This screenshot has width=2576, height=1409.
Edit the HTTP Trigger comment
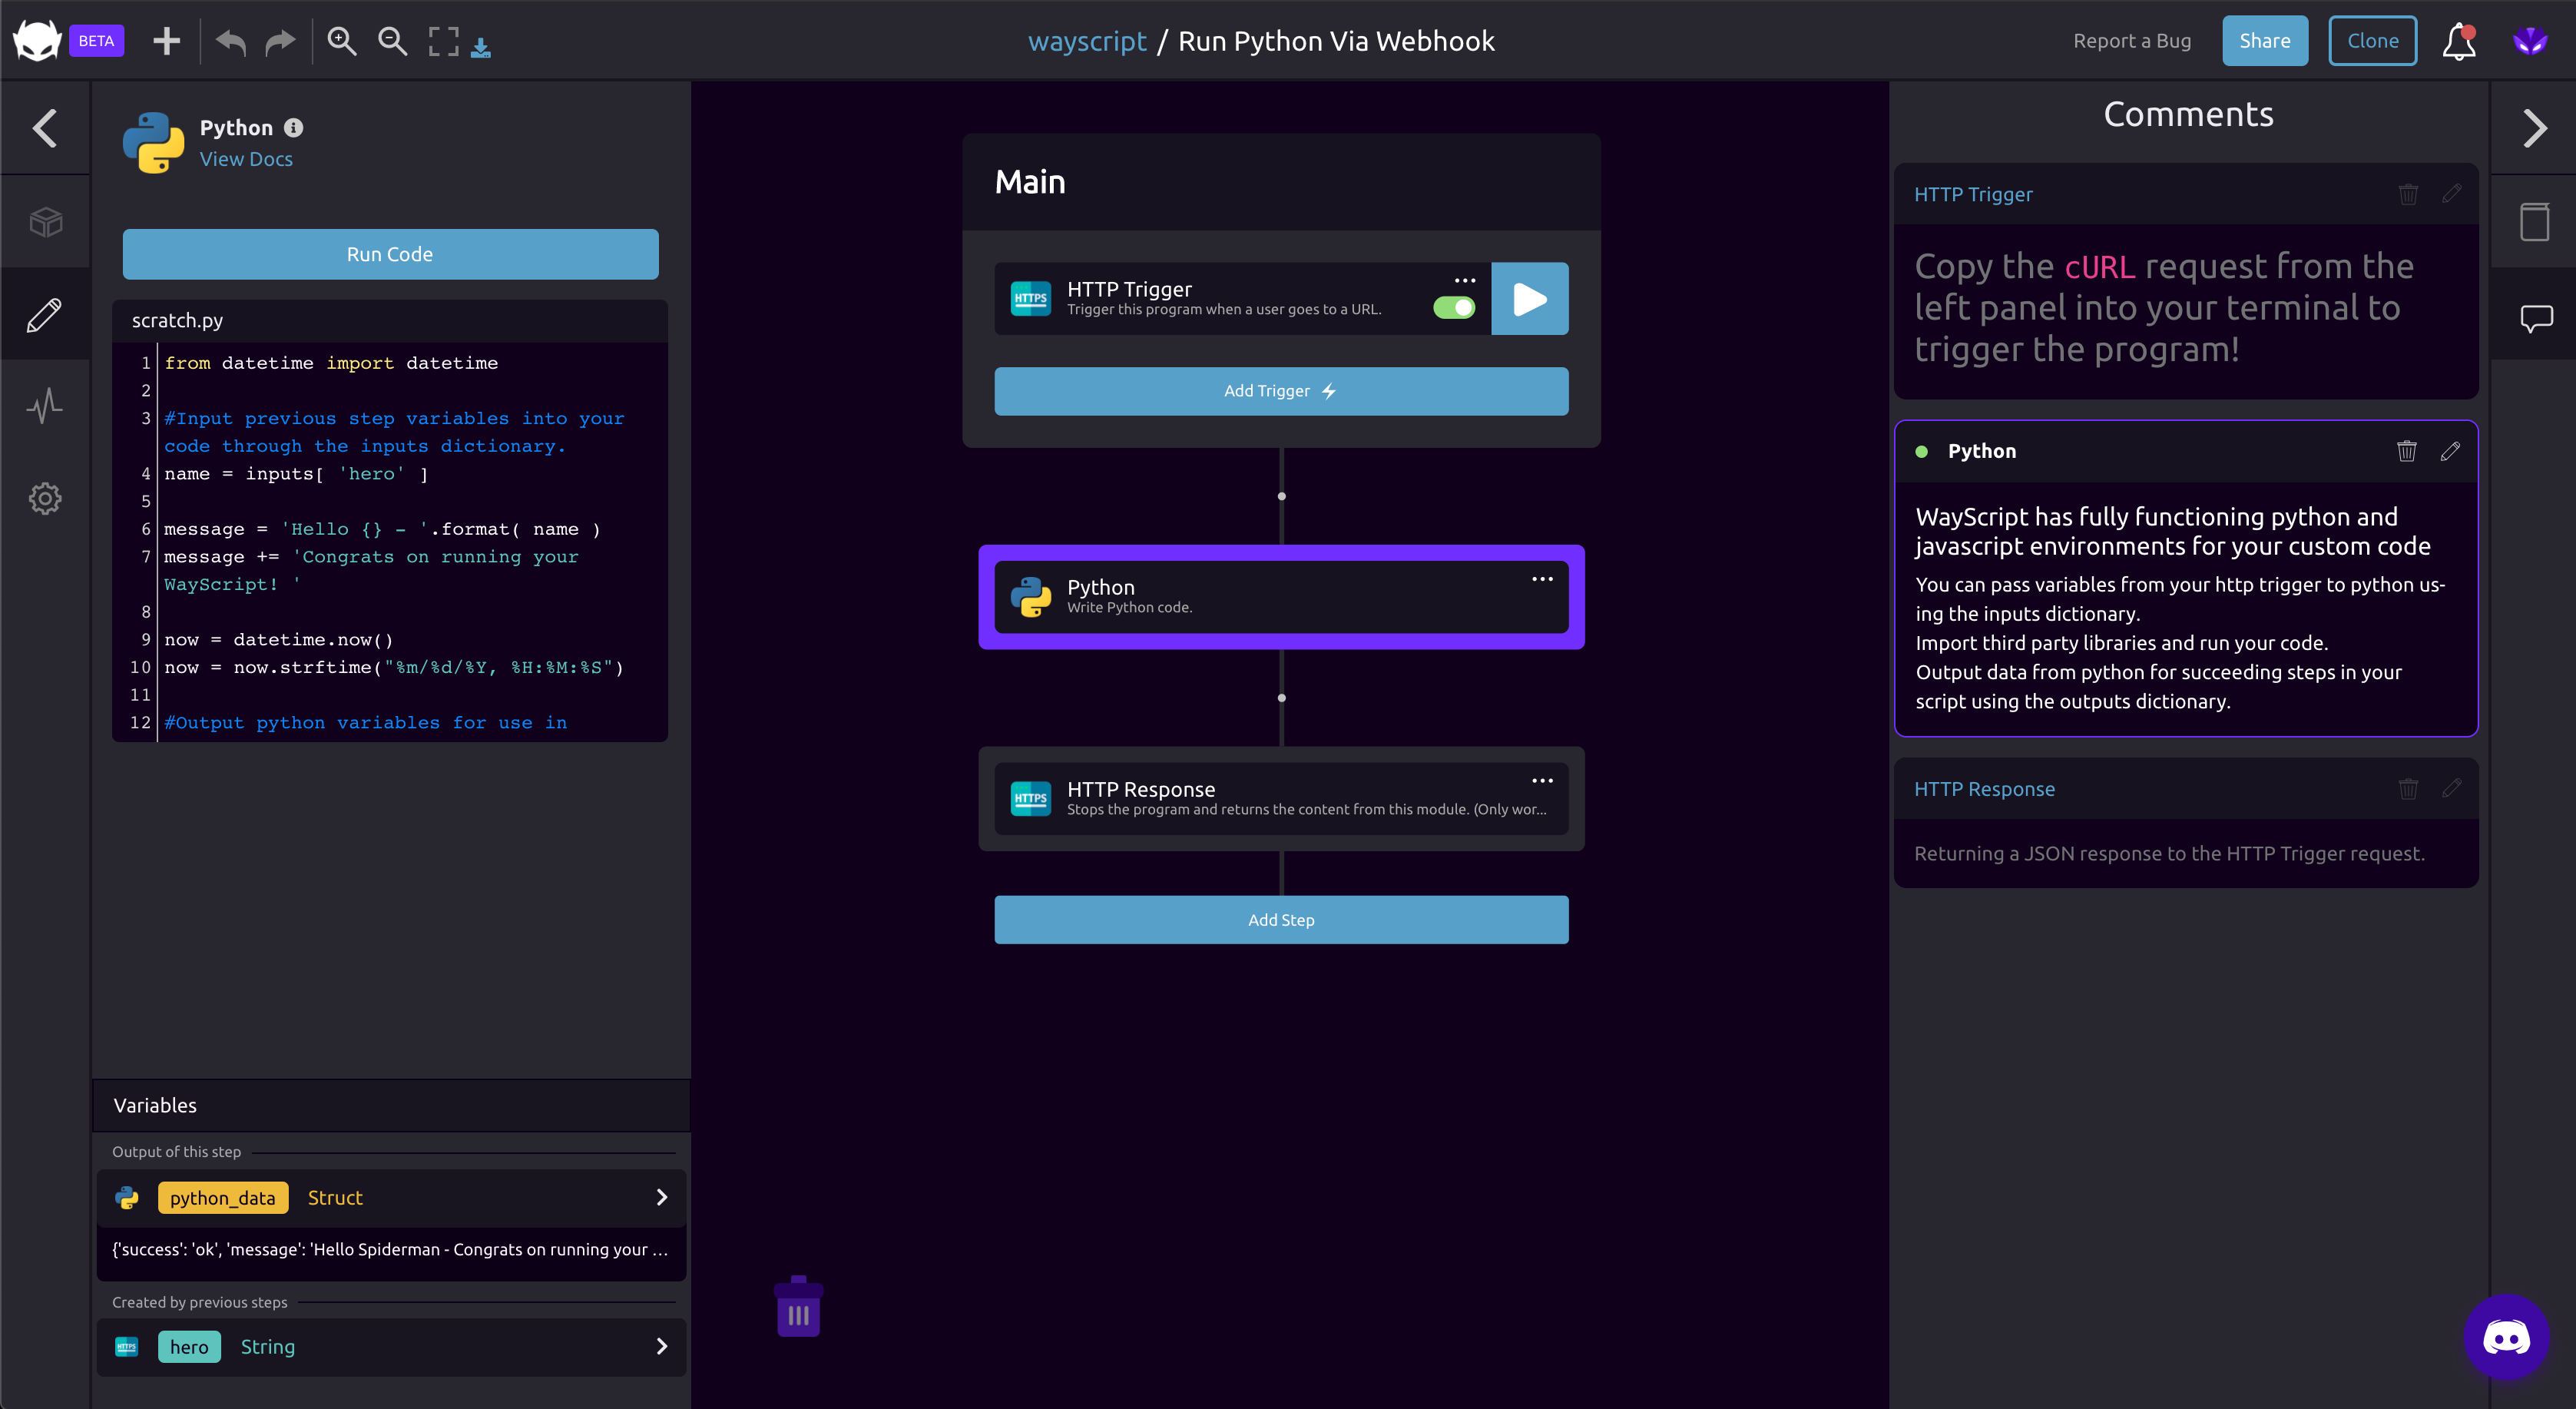coord(2451,194)
